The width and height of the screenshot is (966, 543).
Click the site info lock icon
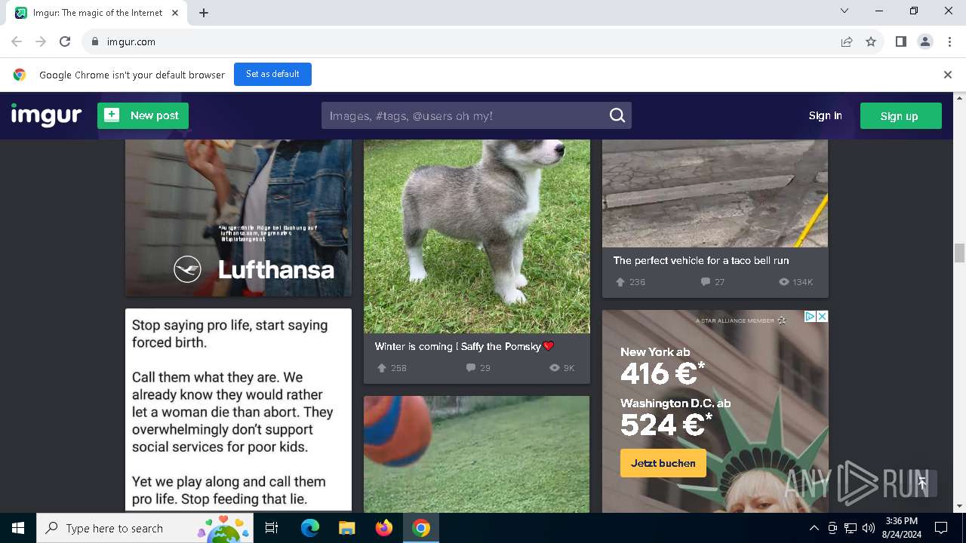pyautogui.click(x=95, y=41)
